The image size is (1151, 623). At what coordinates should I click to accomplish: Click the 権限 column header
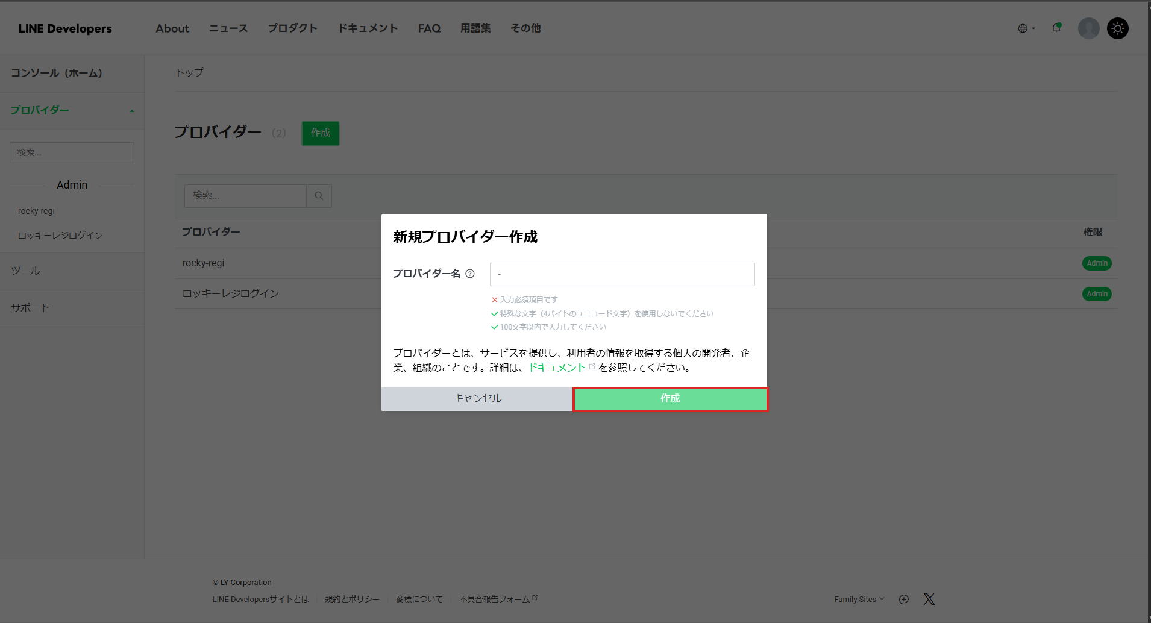[x=1093, y=232]
